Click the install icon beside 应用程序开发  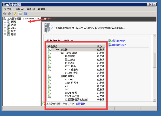[x=49, y=76]
